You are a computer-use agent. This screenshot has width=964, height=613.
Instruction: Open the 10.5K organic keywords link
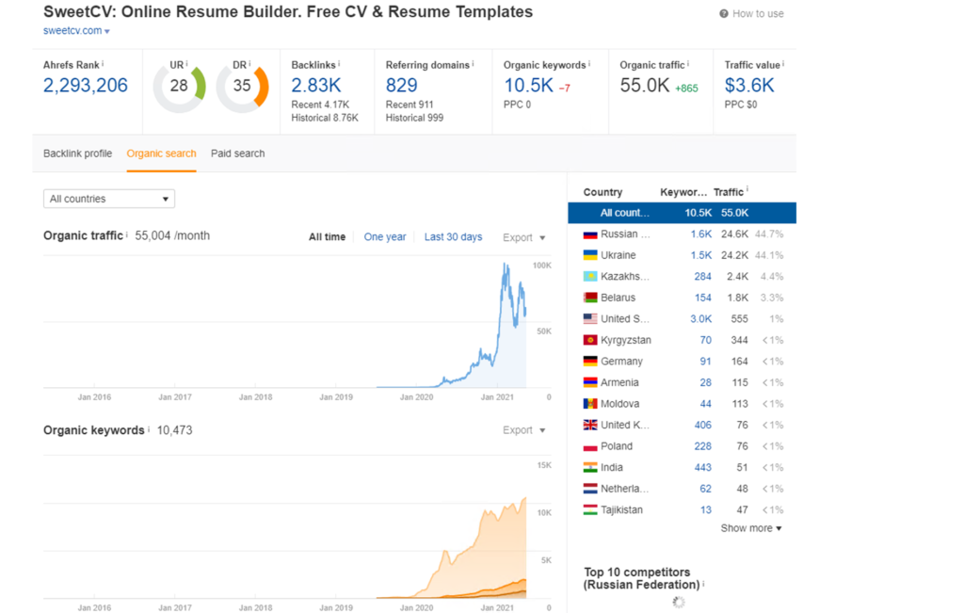coord(529,86)
